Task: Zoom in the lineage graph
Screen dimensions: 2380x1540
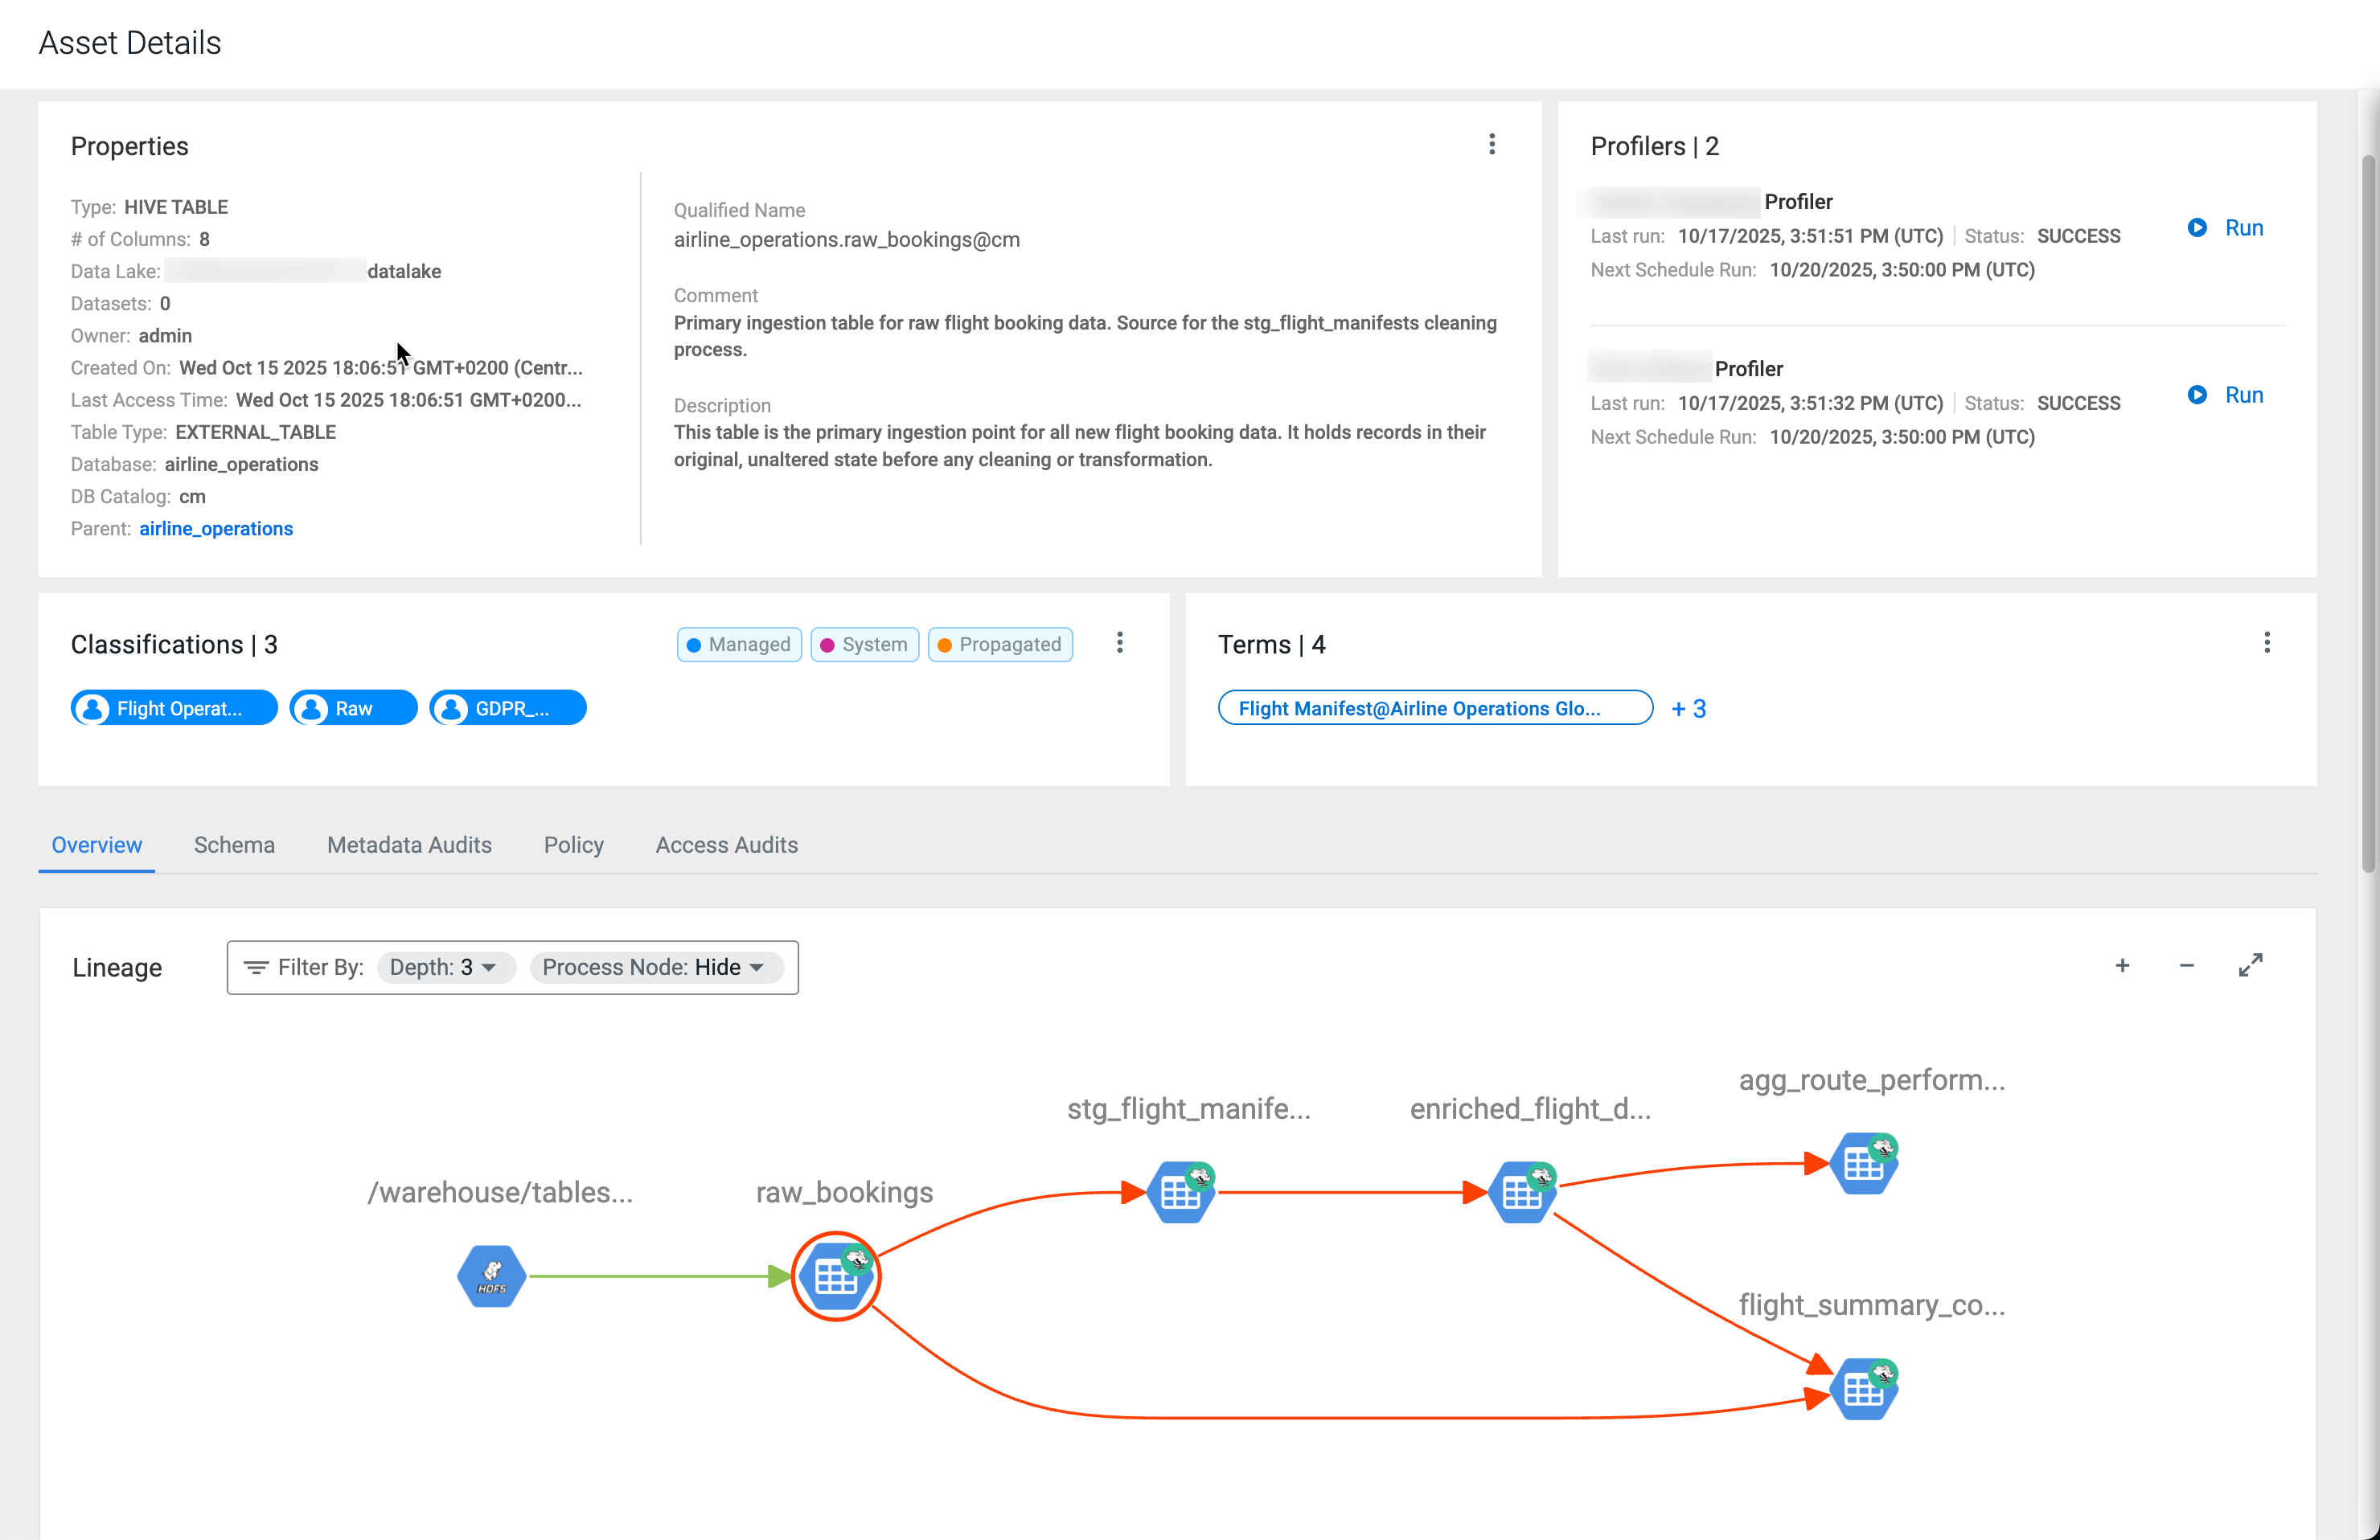Action: [2122, 965]
